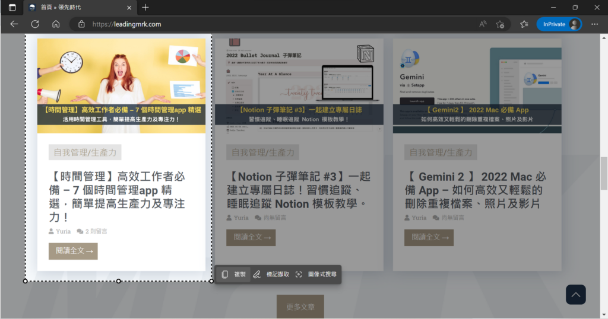Click the scroll-to-top arrow button
608x319 pixels.
(576, 295)
